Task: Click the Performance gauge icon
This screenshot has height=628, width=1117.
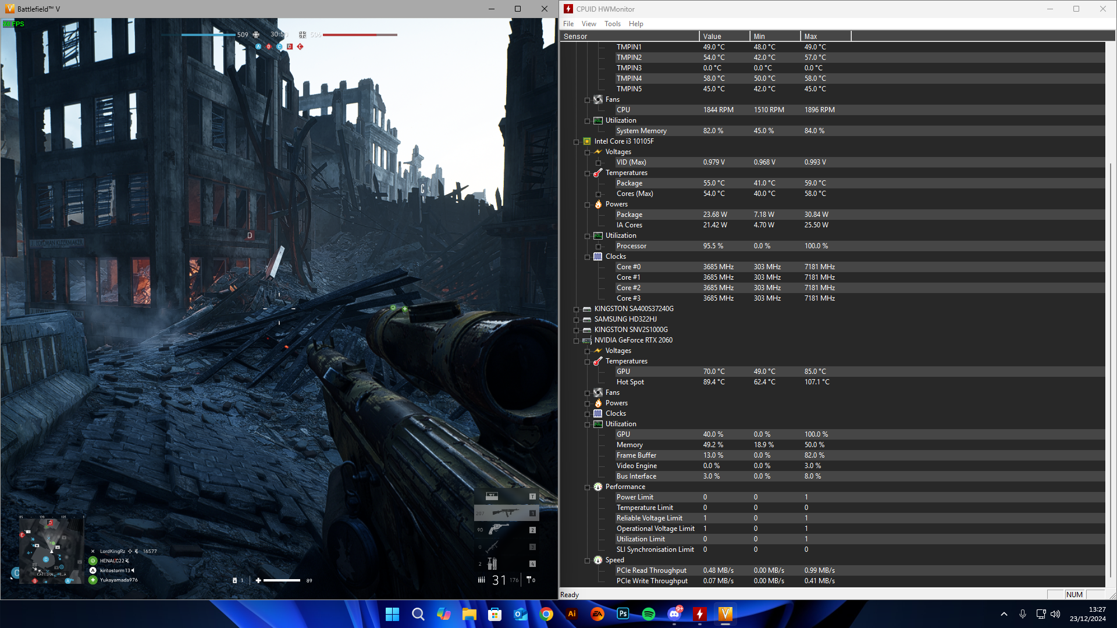Action: [598, 487]
